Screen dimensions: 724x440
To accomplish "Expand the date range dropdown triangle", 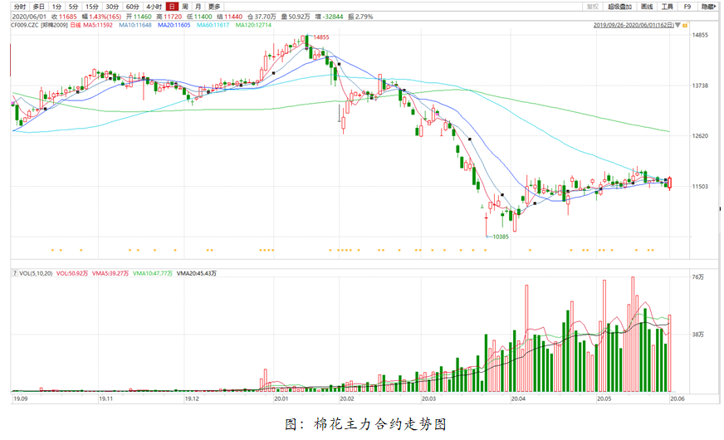I will click(x=678, y=25).
